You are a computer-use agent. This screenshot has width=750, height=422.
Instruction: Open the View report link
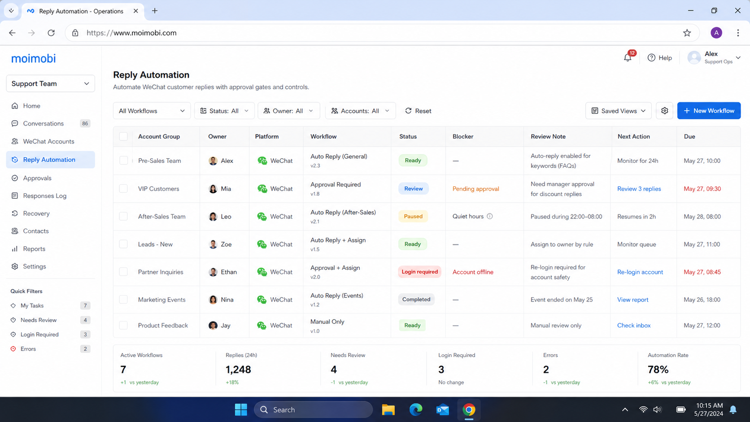632,300
